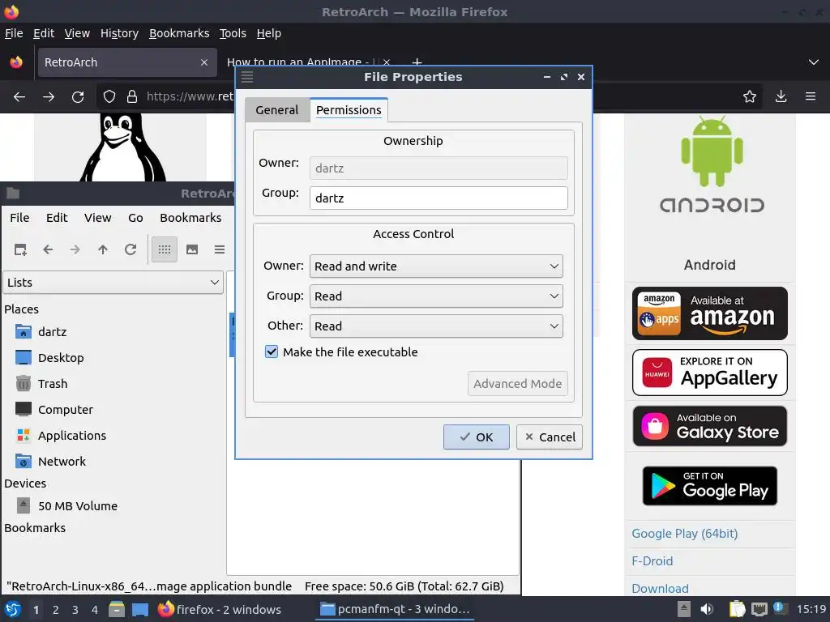Toggle Make the file executable checkbox
The width and height of the screenshot is (830, 622).
click(x=271, y=351)
